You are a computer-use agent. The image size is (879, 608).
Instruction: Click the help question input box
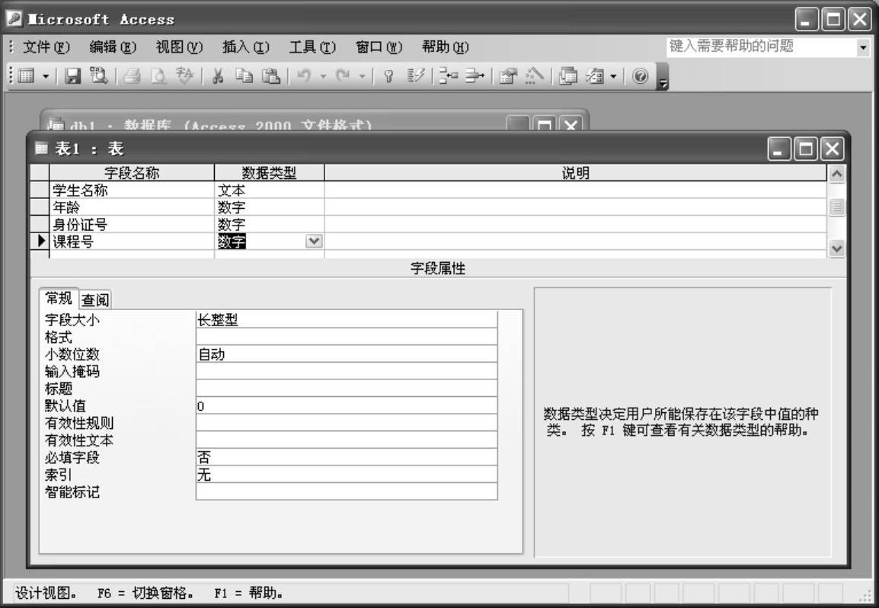761,46
